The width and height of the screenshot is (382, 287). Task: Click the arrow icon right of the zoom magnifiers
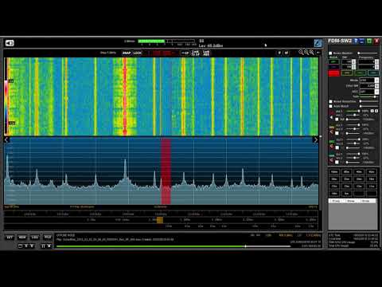coord(318,53)
